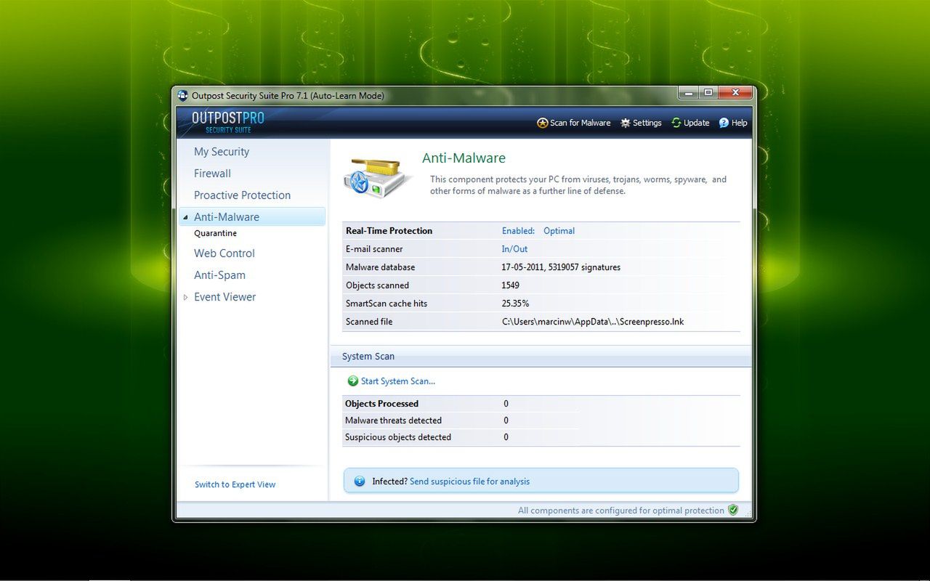Screen dimensions: 930x581
Task: Open the Anti-Spam section
Action: point(219,275)
